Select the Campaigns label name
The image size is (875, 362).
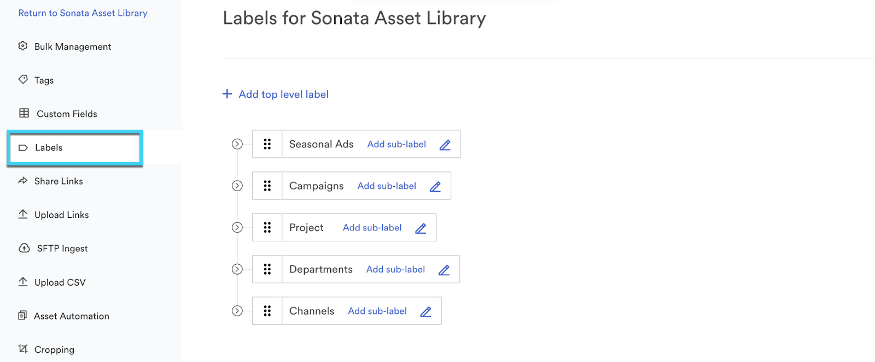316,186
